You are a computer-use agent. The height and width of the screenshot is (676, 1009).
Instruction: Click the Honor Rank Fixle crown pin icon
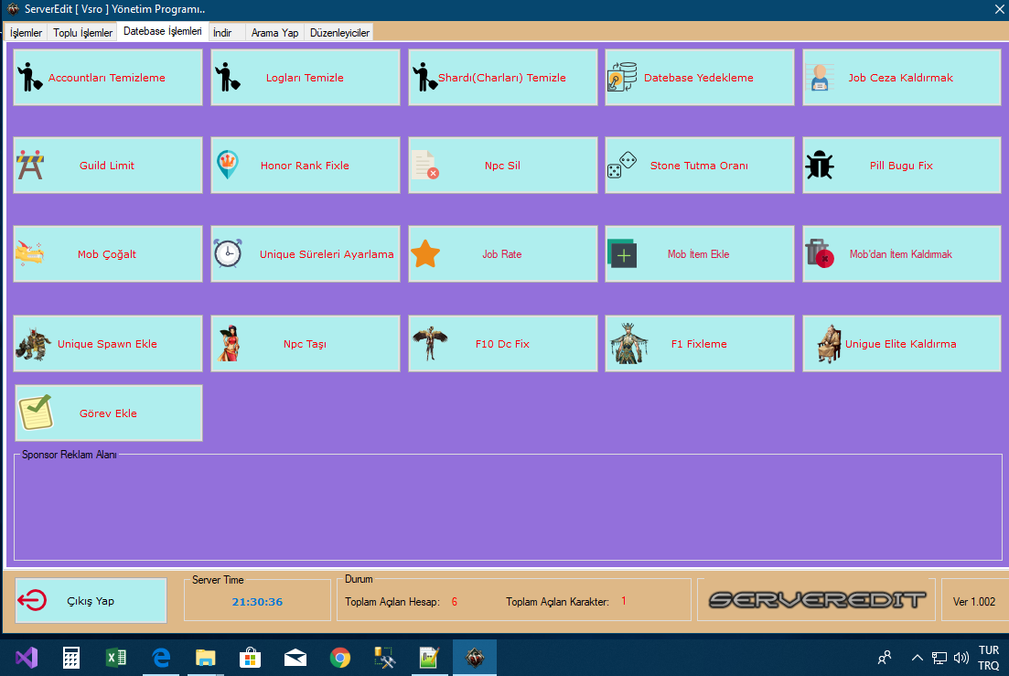point(227,165)
